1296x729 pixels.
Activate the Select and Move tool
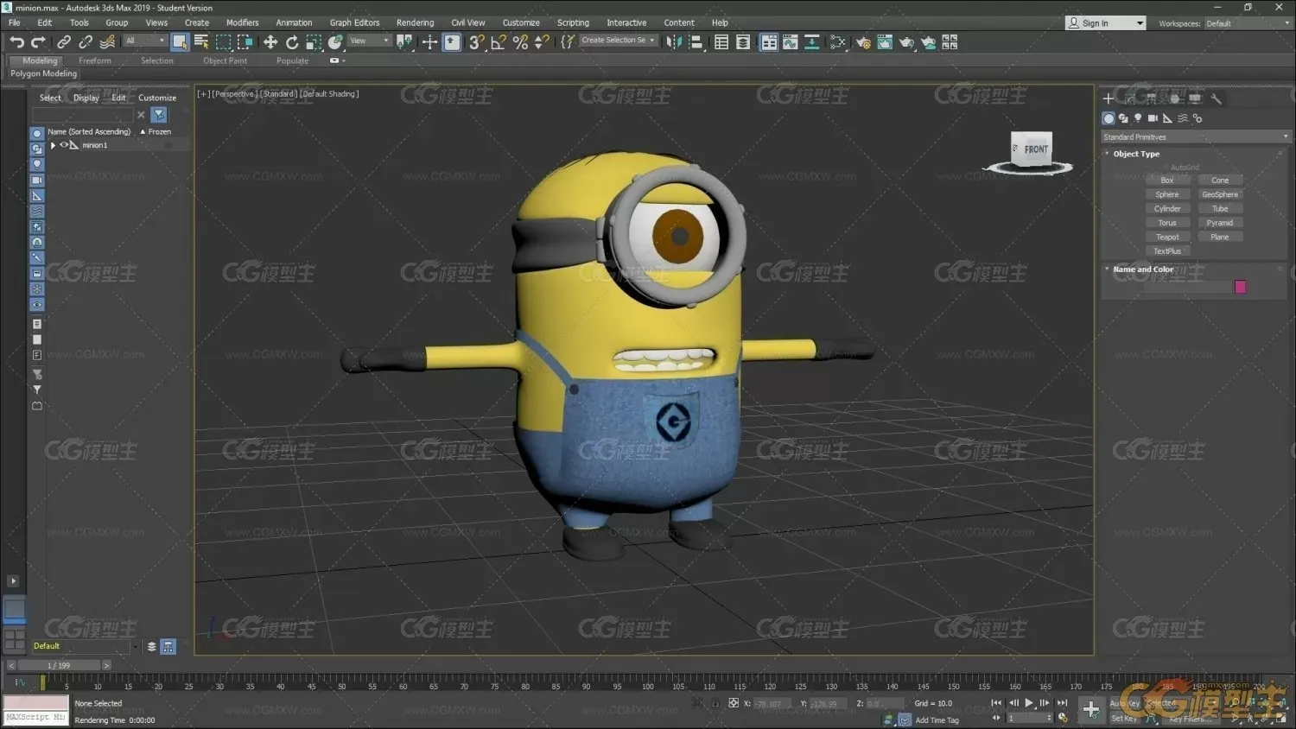click(270, 42)
